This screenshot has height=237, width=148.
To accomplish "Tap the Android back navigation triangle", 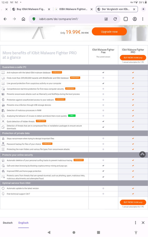I will tap(49, 232).
